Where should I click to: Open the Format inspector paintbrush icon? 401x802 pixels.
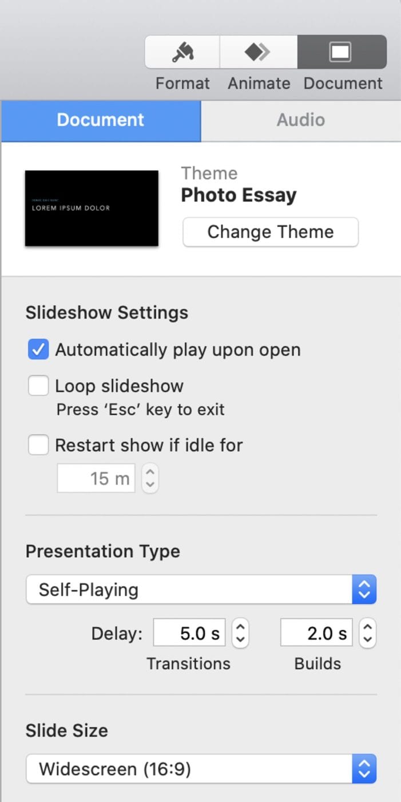coord(182,52)
